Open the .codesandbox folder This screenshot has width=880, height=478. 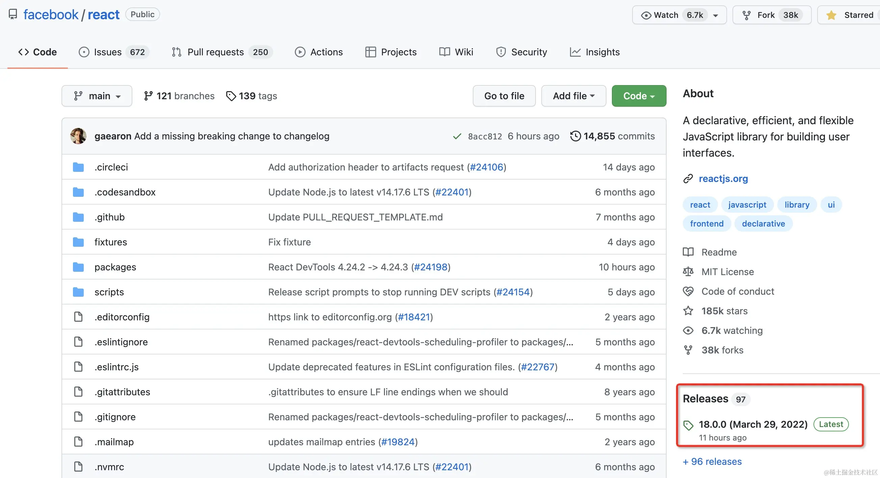pyautogui.click(x=125, y=192)
